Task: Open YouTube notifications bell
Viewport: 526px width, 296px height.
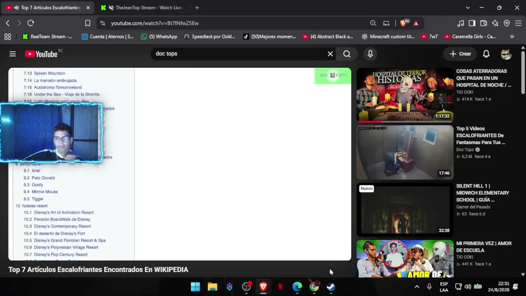Action: [486, 54]
